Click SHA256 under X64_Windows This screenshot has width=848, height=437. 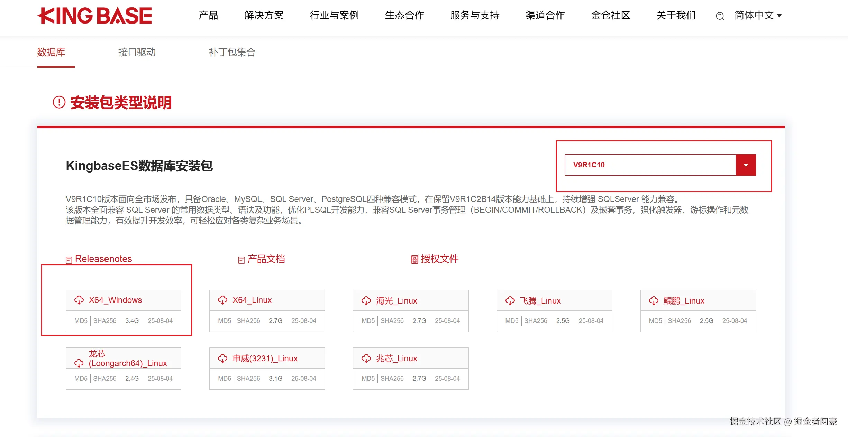tap(105, 321)
